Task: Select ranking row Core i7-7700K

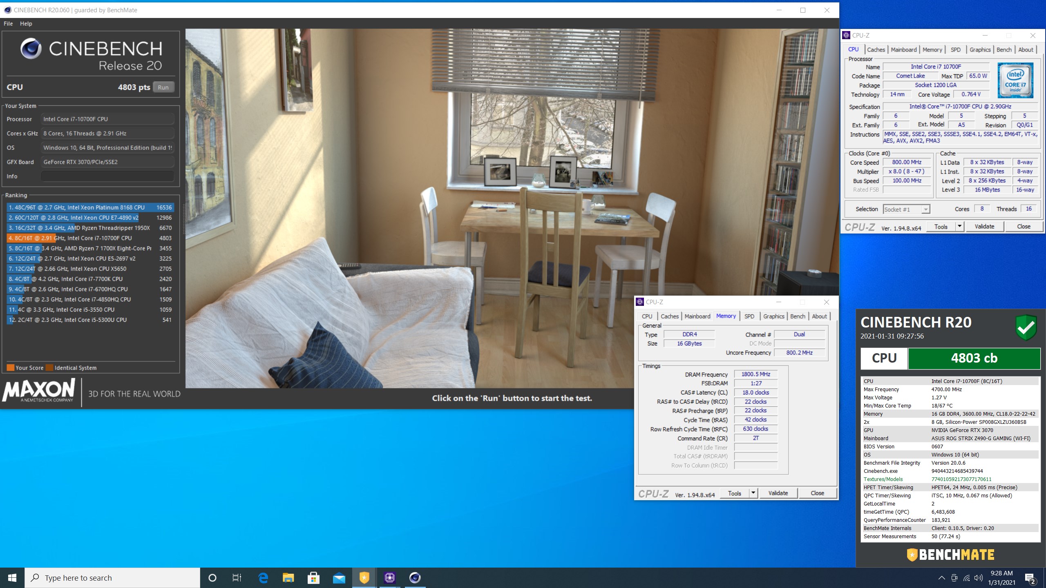Action: click(x=90, y=279)
